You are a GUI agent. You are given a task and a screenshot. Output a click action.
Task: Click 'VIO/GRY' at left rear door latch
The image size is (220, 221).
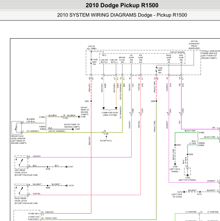point(37,156)
